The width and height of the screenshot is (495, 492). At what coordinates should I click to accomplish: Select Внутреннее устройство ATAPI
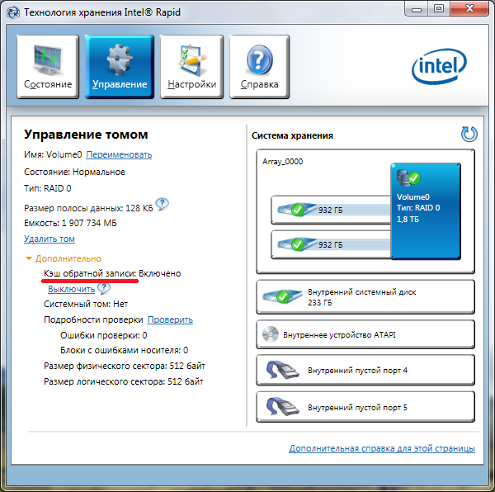[x=365, y=334]
